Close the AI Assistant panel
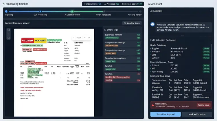Image resolution: width=217 pixels, height=121 pixels. (x=211, y=11)
